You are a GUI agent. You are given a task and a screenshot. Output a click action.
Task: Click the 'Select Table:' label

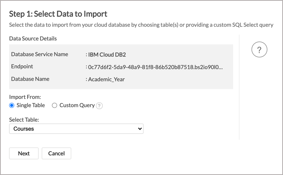[x=24, y=119]
